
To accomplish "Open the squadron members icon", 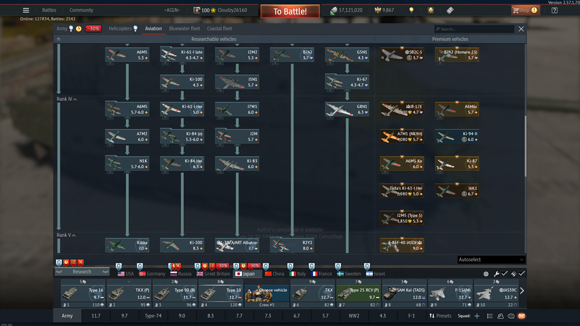I will [x=501, y=316].
